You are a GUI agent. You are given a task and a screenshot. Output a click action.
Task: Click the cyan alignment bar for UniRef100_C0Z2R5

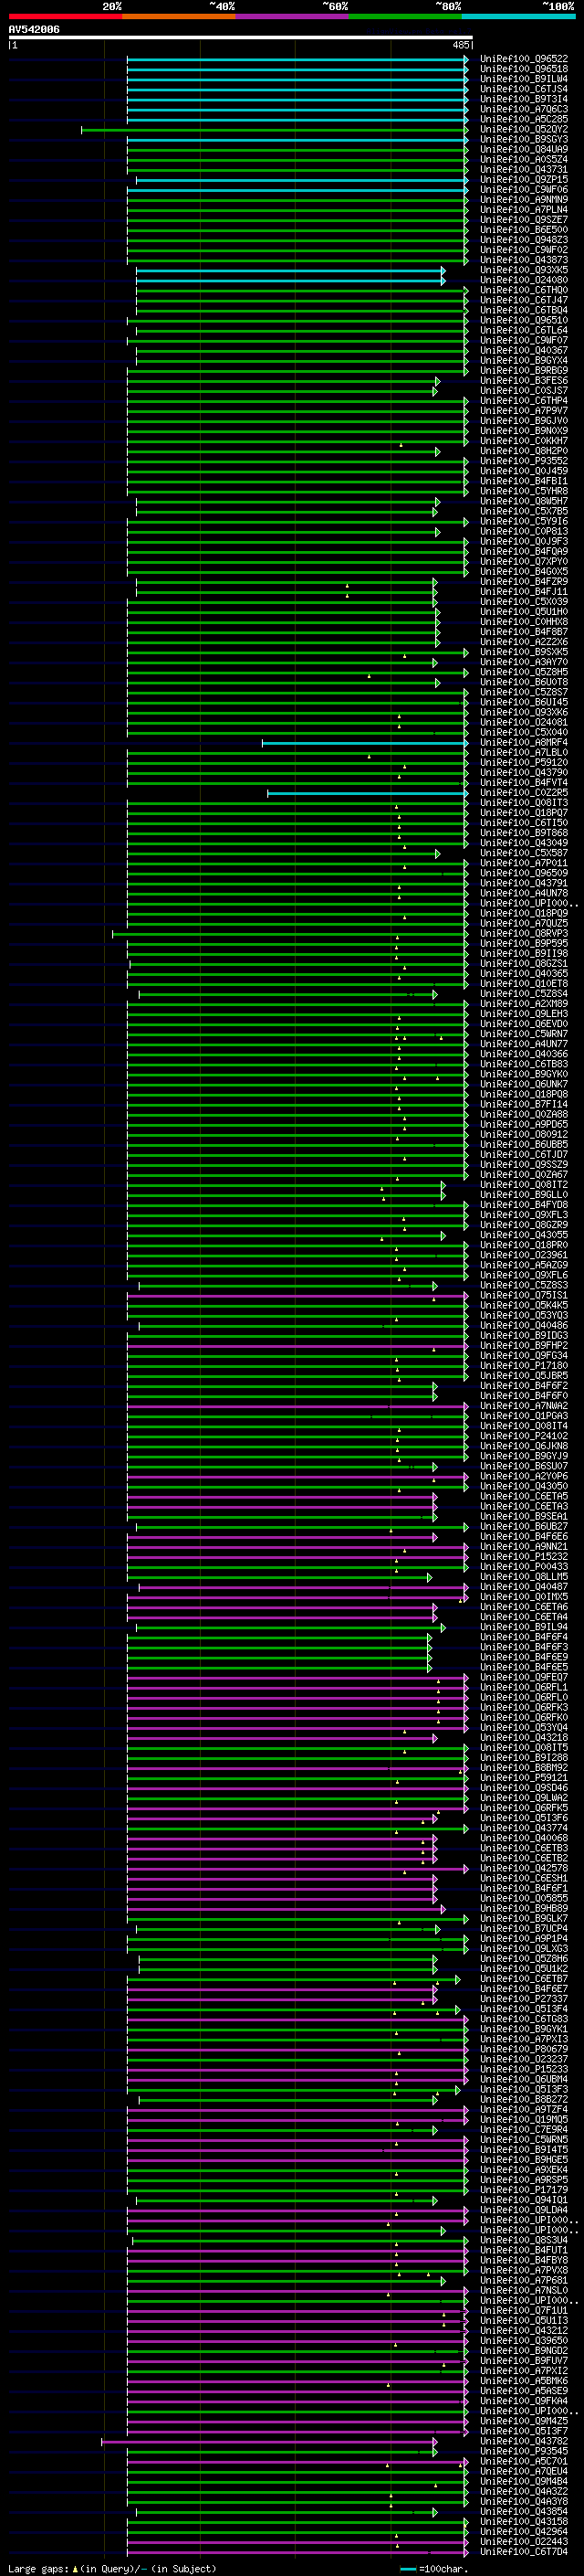coord(368,793)
